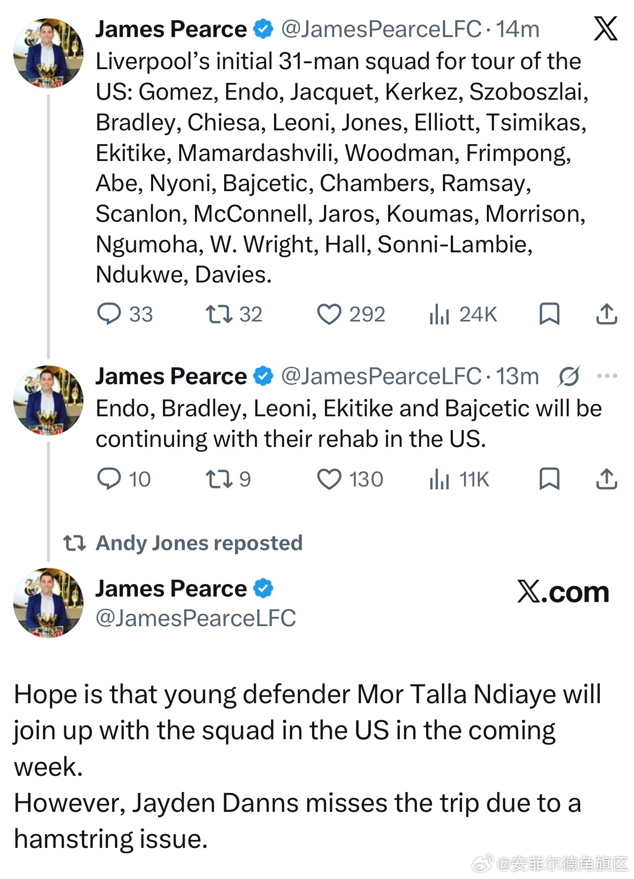Open James Pearce avatar on bottom tweet
The width and height of the screenshot is (634, 879).
coord(48,602)
